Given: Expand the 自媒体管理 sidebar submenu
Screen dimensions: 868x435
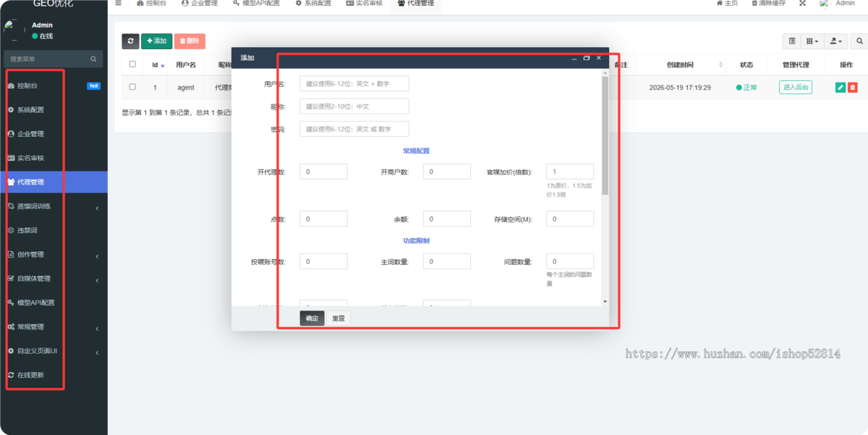Looking at the screenshot, I should pyautogui.click(x=54, y=279).
